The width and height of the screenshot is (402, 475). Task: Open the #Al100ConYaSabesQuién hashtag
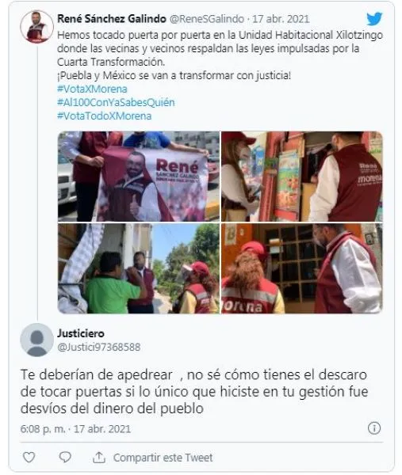click(116, 102)
